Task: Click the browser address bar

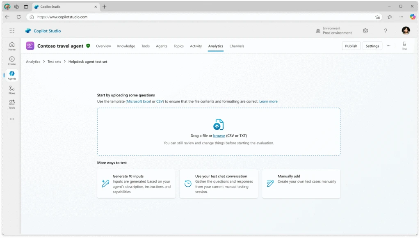Action: coord(164,17)
